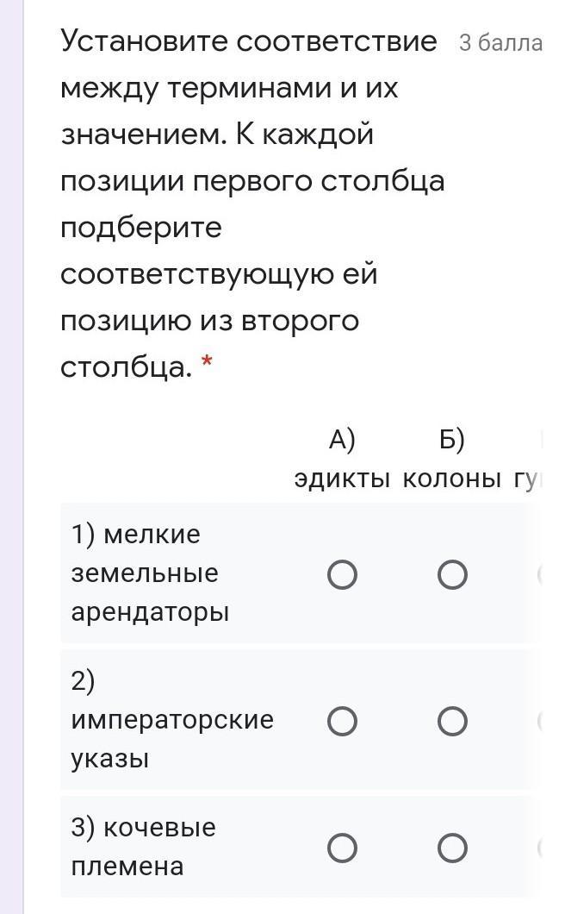Select эдикты for мелкие земельные арендаторы
This screenshot has height=914, width=565.
342,574
